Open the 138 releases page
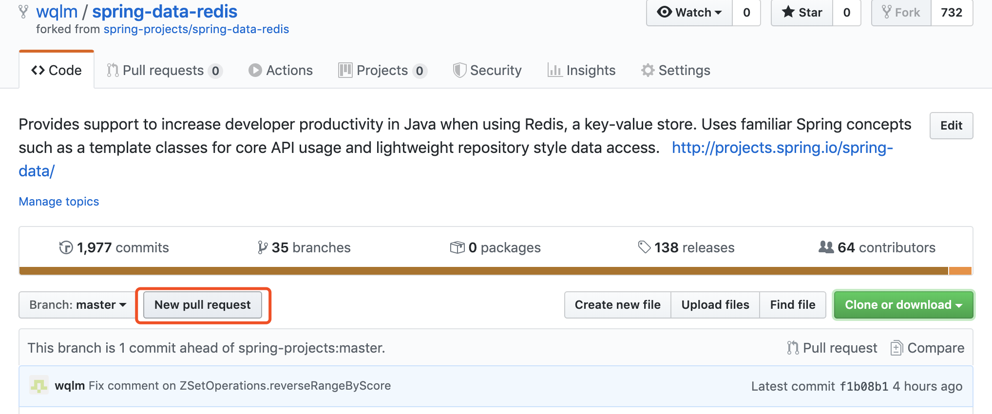This screenshot has width=992, height=414. point(687,247)
